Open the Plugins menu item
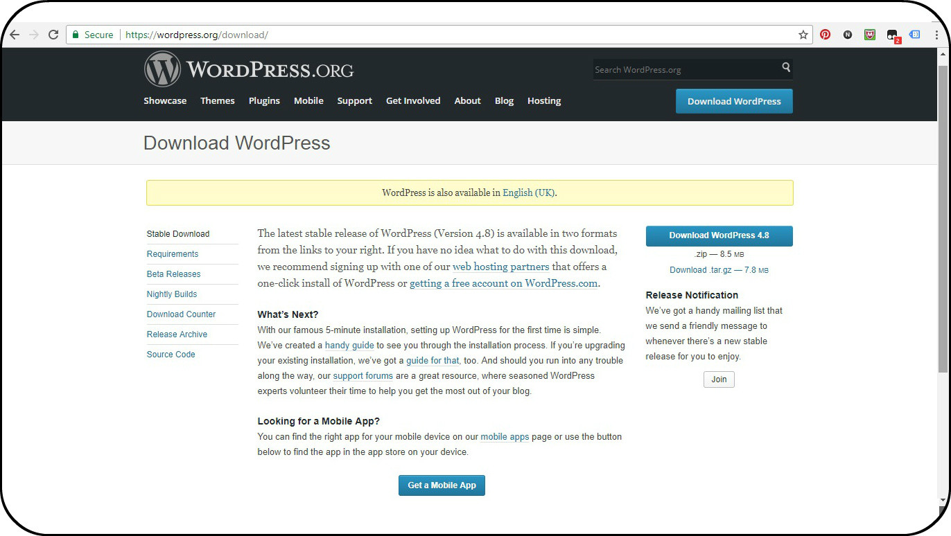Image resolution: width=951 pixels, height=536 pixels. [264, 100]
